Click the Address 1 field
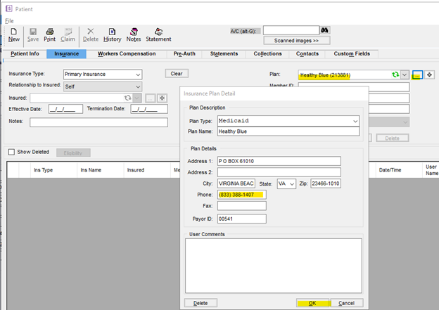This screenshot has height=310, width=439. click(x=279, y=161)
